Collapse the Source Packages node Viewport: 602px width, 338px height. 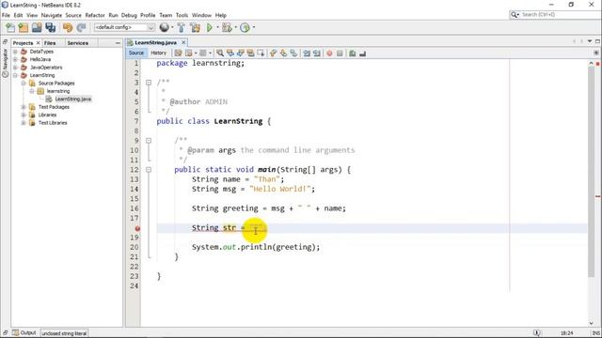coord(24,84)
